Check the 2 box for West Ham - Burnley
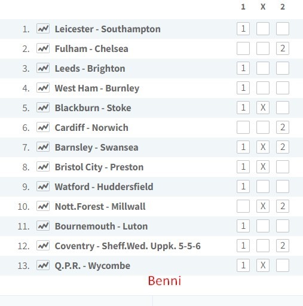 tap(283, 88)
